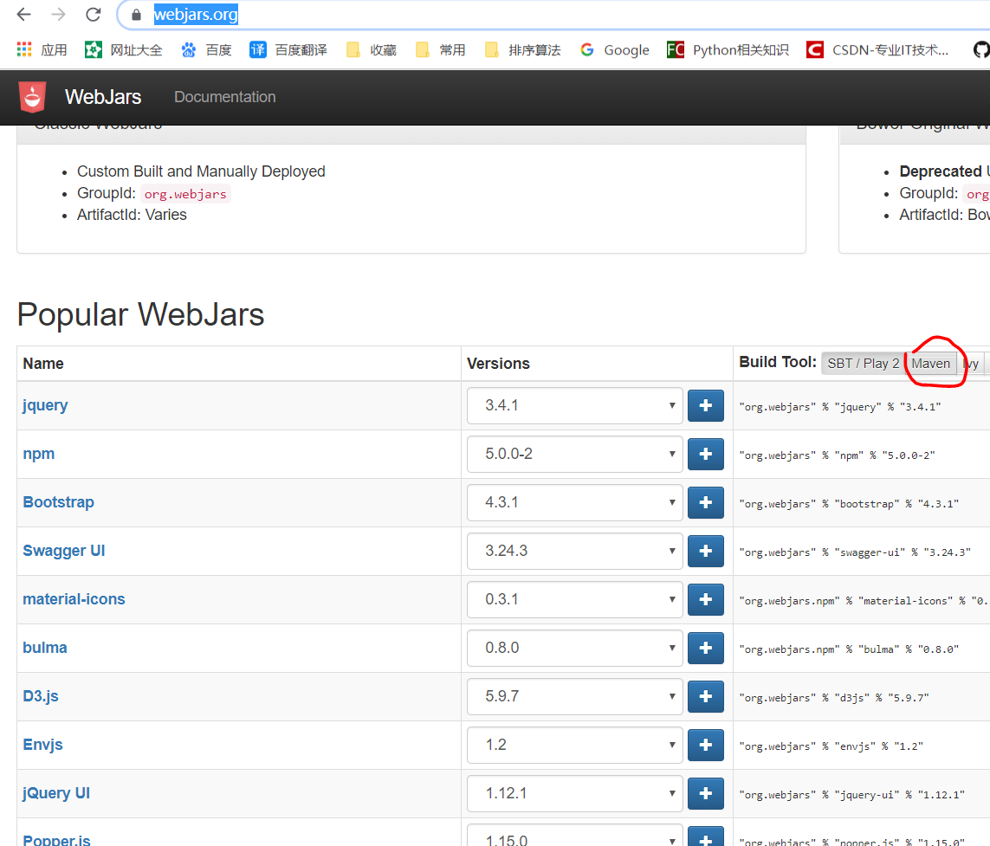Screen dimensions: 990x846
Task: Add Bootstrap with the plus button
Action: point(706,502)
